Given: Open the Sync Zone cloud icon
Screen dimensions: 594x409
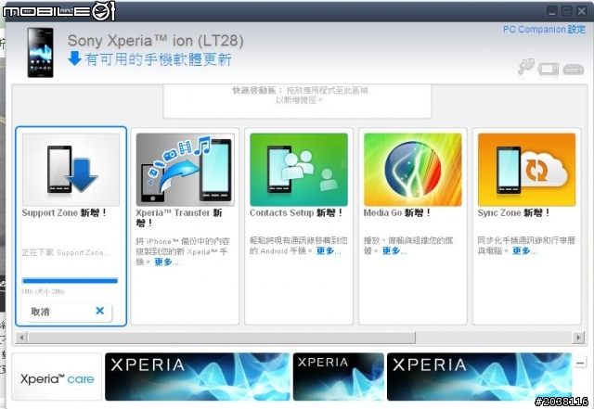Looking at the screenshot, I should 526,170.
